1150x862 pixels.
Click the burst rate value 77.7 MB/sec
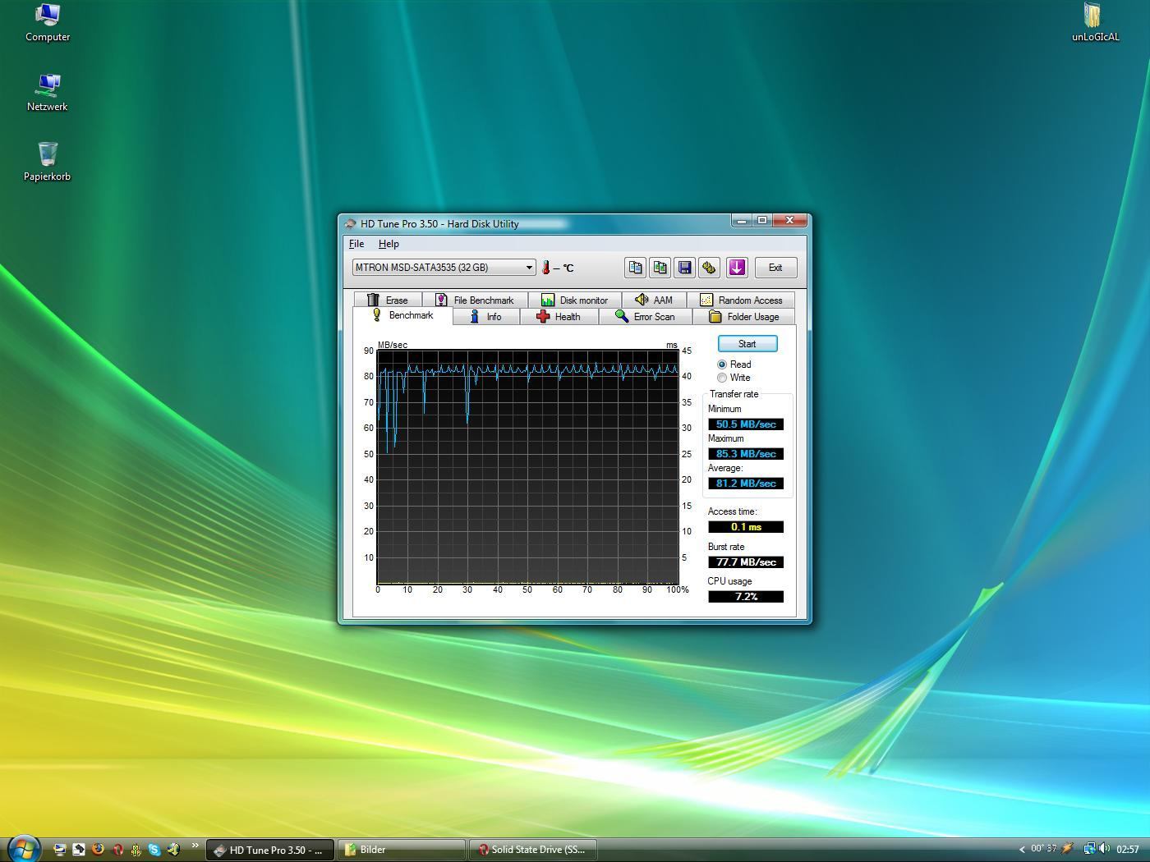pyautogui.click(x=746, y=562)
